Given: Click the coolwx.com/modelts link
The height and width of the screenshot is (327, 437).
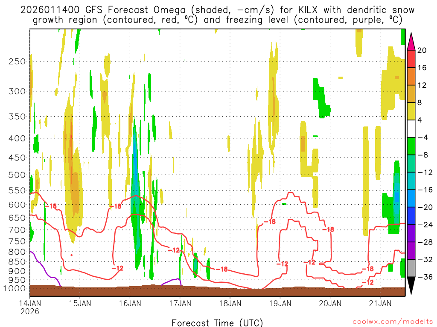Looking at the screenshot, I should tap(393, 322).
